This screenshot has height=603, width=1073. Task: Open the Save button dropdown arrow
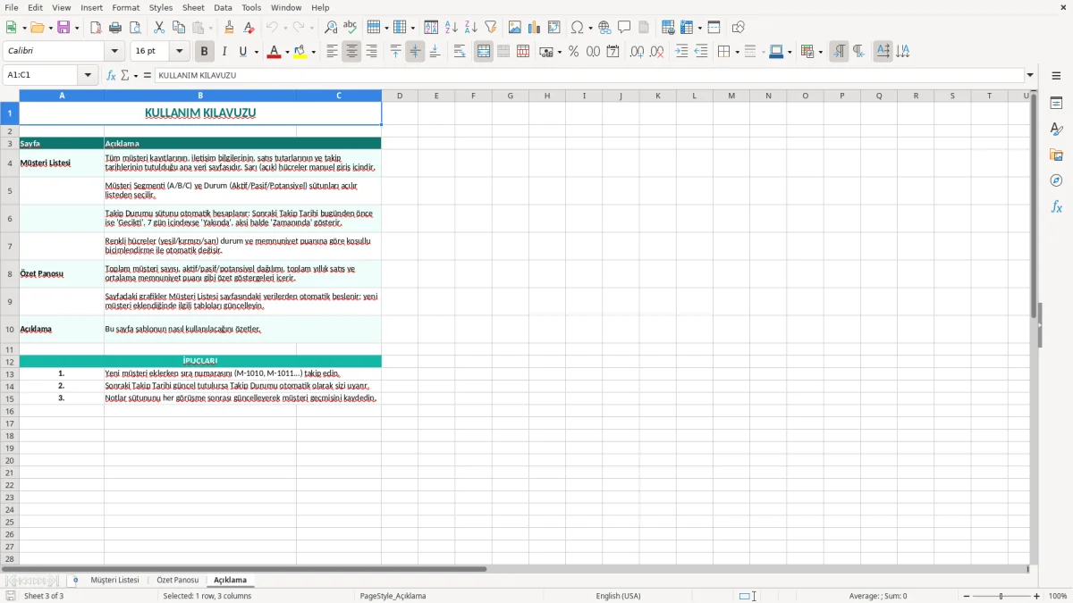[x=77, y=28]
